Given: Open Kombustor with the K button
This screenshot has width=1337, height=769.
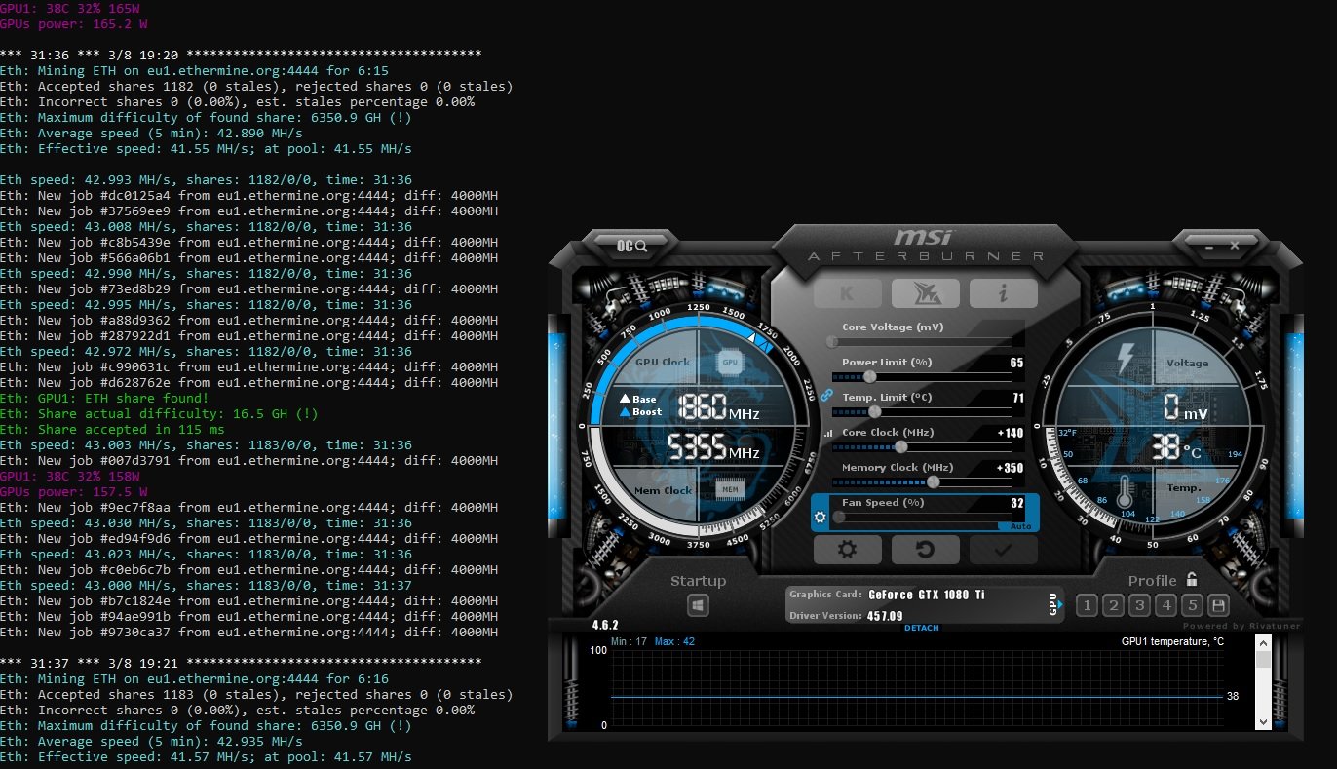Looking at the screenshot, I should point(847,292).
